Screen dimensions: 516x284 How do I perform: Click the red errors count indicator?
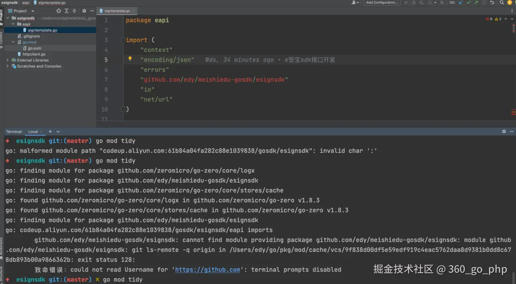click(489, 19)
